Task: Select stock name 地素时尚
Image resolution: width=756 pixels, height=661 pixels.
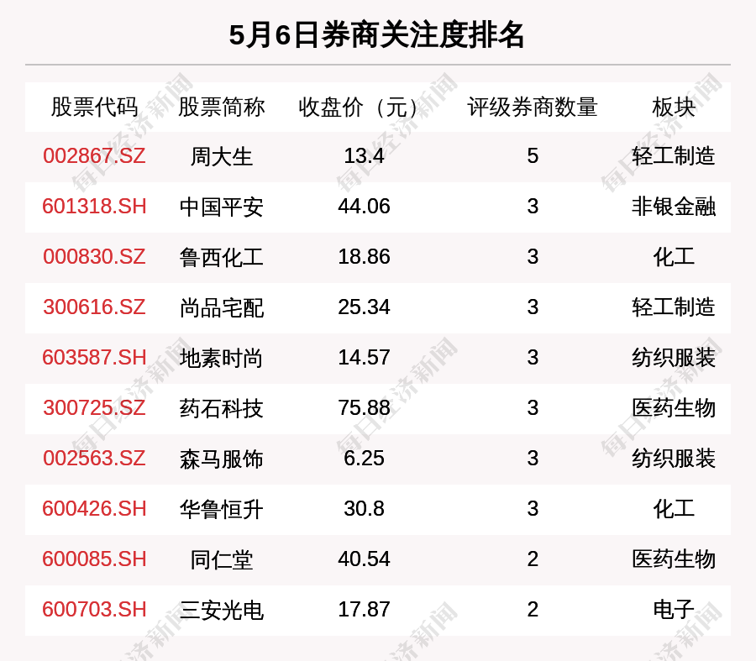Action: (x=221, y=359)
